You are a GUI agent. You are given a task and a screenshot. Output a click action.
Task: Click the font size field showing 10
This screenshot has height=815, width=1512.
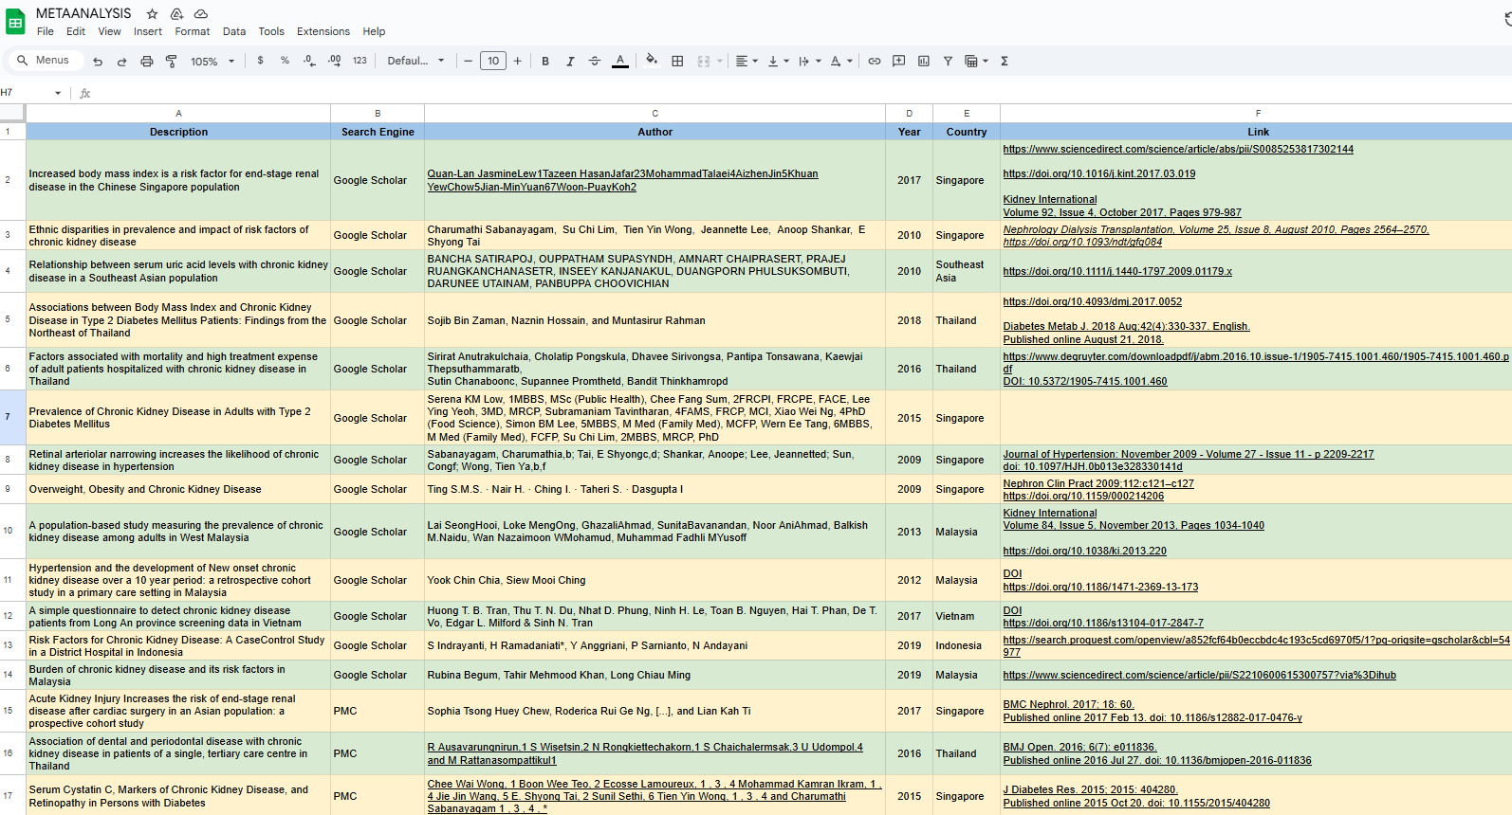click(x=493, y=61)
